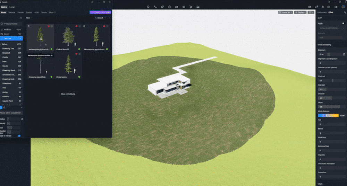
Task: Adjust the Contrast slider
Action: tap(331, 81)
